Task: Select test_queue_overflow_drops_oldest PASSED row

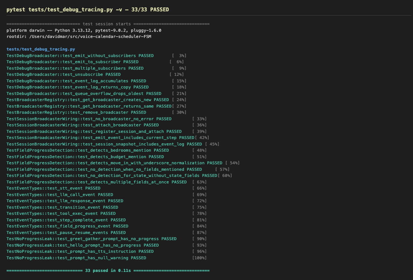Action: [96, 93]
